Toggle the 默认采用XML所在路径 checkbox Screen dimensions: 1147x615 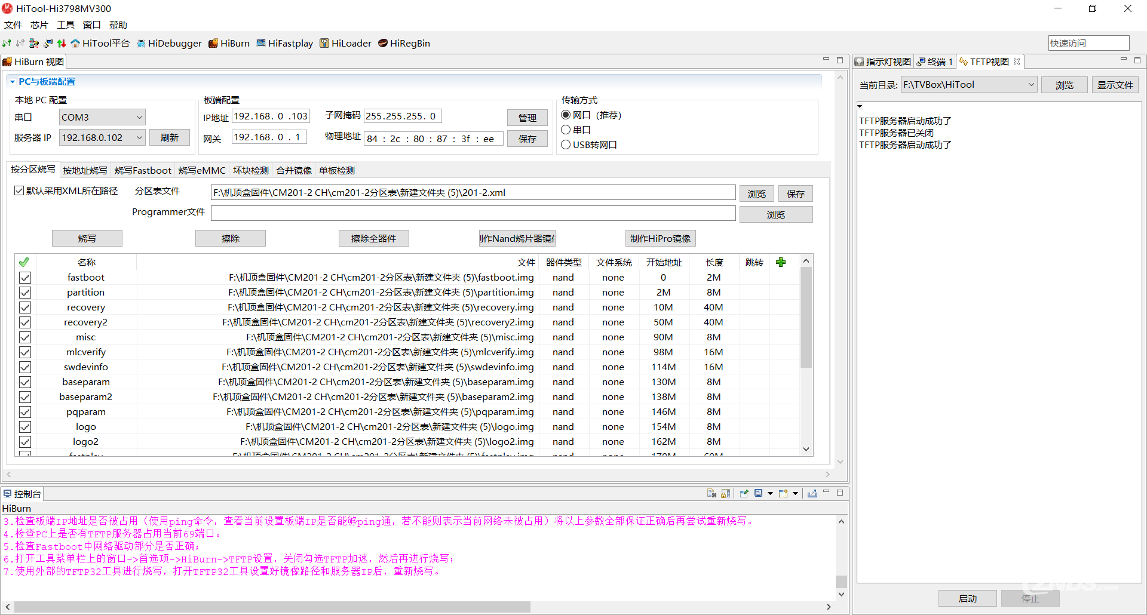click(x=19, y=190)
